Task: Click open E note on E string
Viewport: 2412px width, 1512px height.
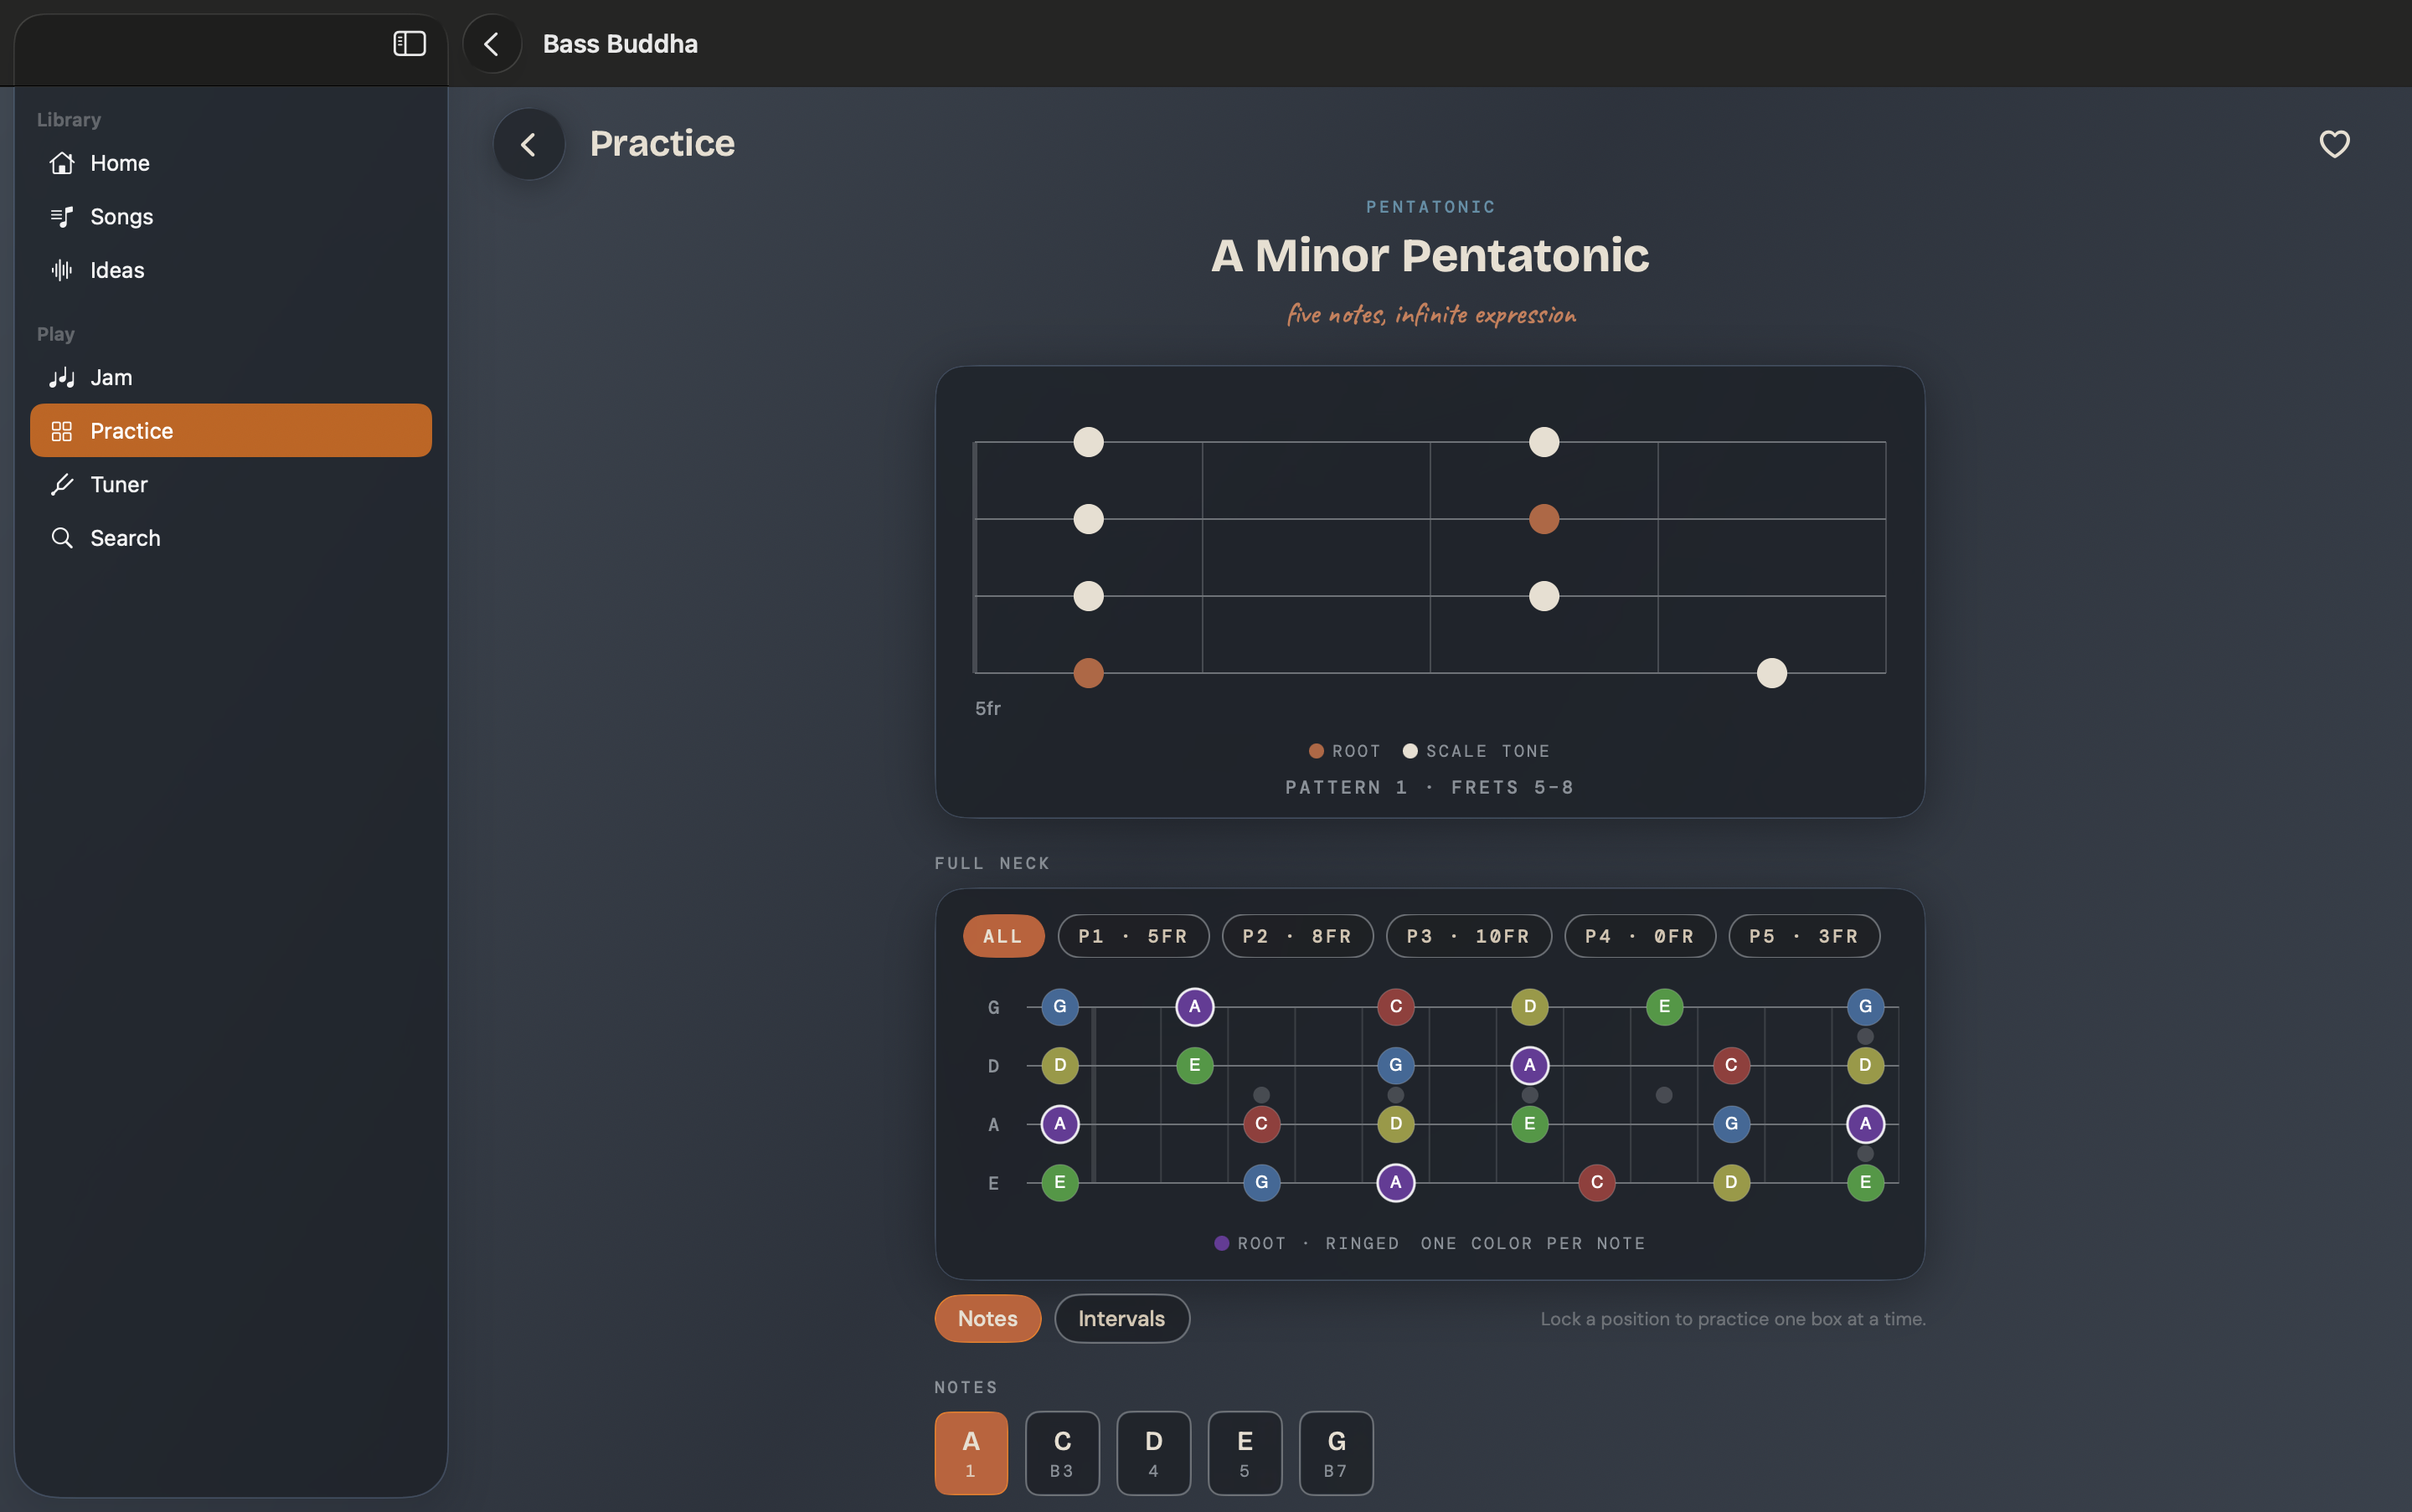Action: (x=1059, y=1183)
